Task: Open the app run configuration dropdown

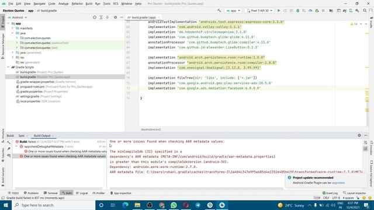Action: [233, 10]
